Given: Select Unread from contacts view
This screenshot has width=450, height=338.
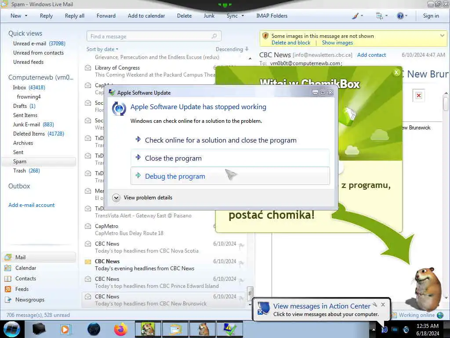Looking at the screenshot, I should tap(39, 53).
